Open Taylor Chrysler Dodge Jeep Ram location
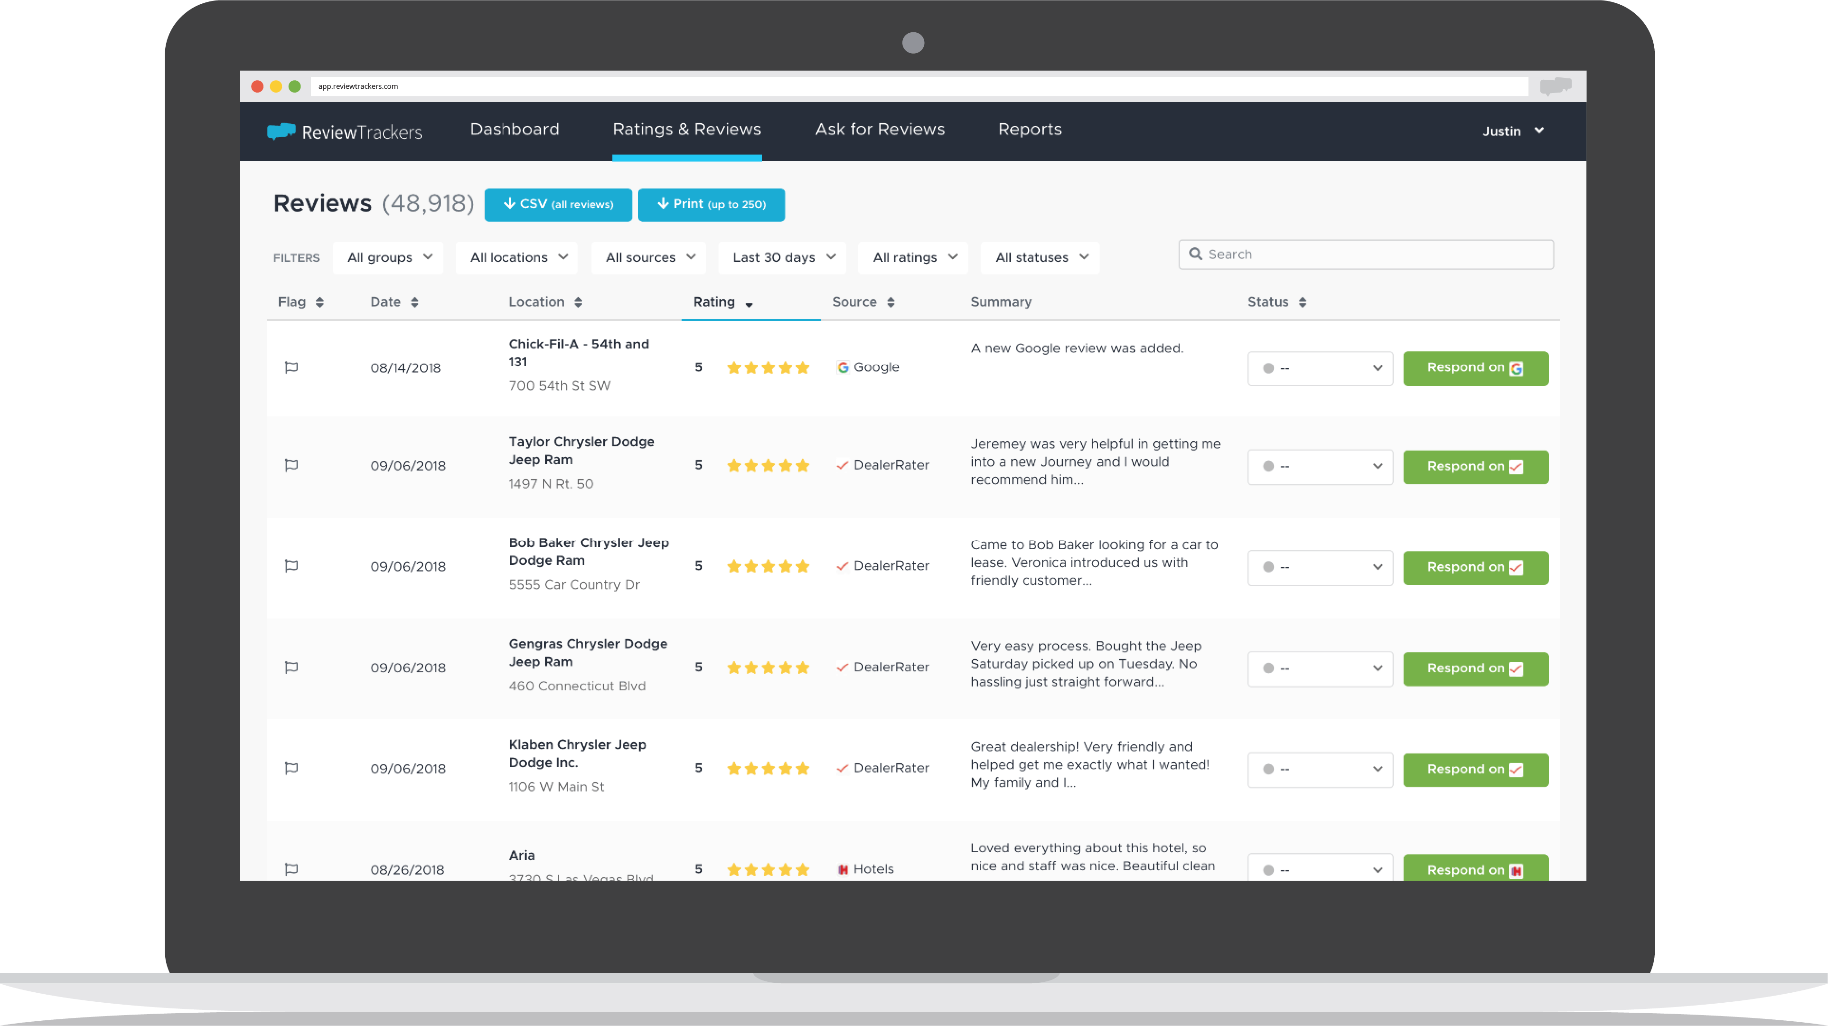The width and height of the screenshot is (1828, 1026). coord(581,451)
